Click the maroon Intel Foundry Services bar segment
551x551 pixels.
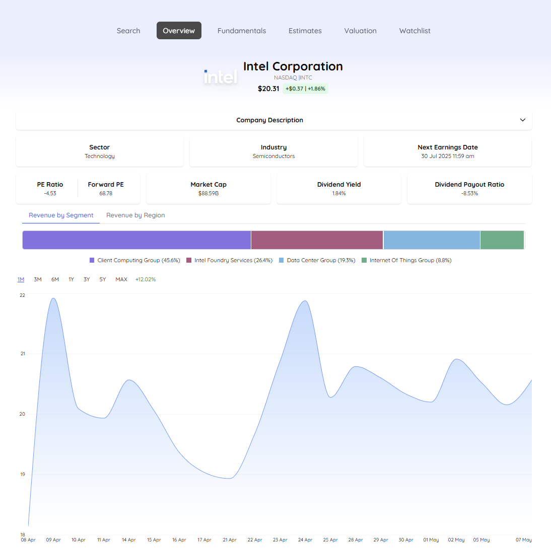coord(317,240)
